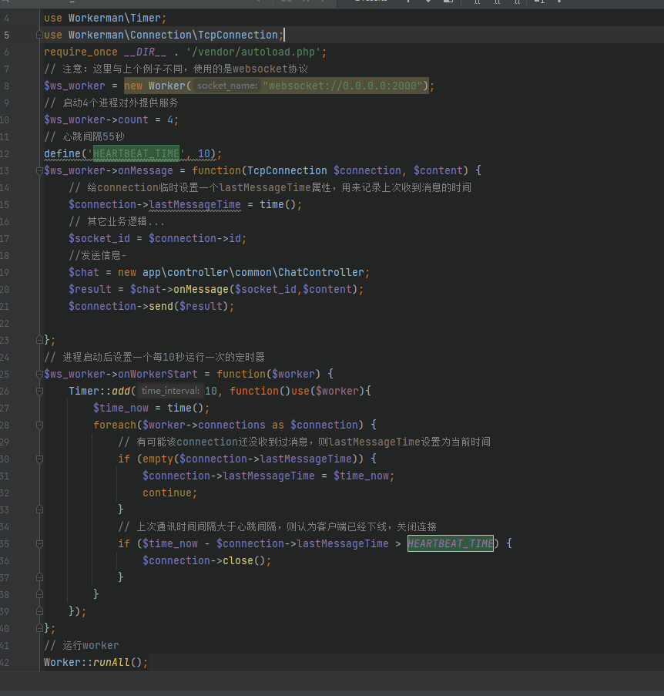
Task: Fold the if empty lastMessageTime block
Action: coord(39,459)
